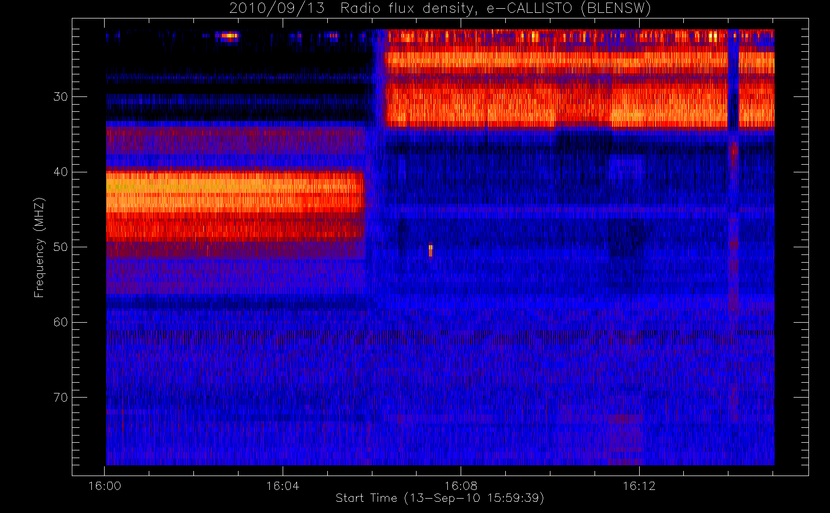Viewport: 830px width, 513px height.
Task: Click the '16:00' time axis label
Action: click(105, 486)
